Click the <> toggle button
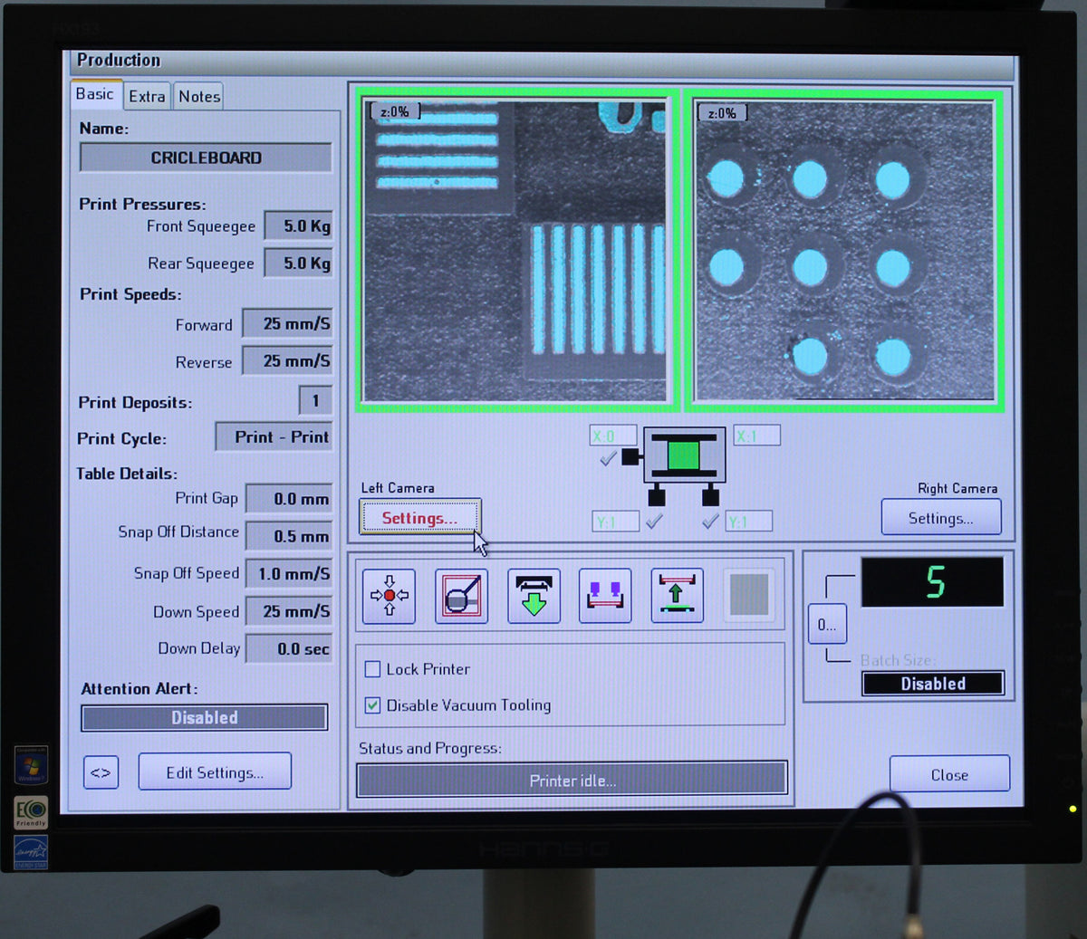 [x=101, y=772]
